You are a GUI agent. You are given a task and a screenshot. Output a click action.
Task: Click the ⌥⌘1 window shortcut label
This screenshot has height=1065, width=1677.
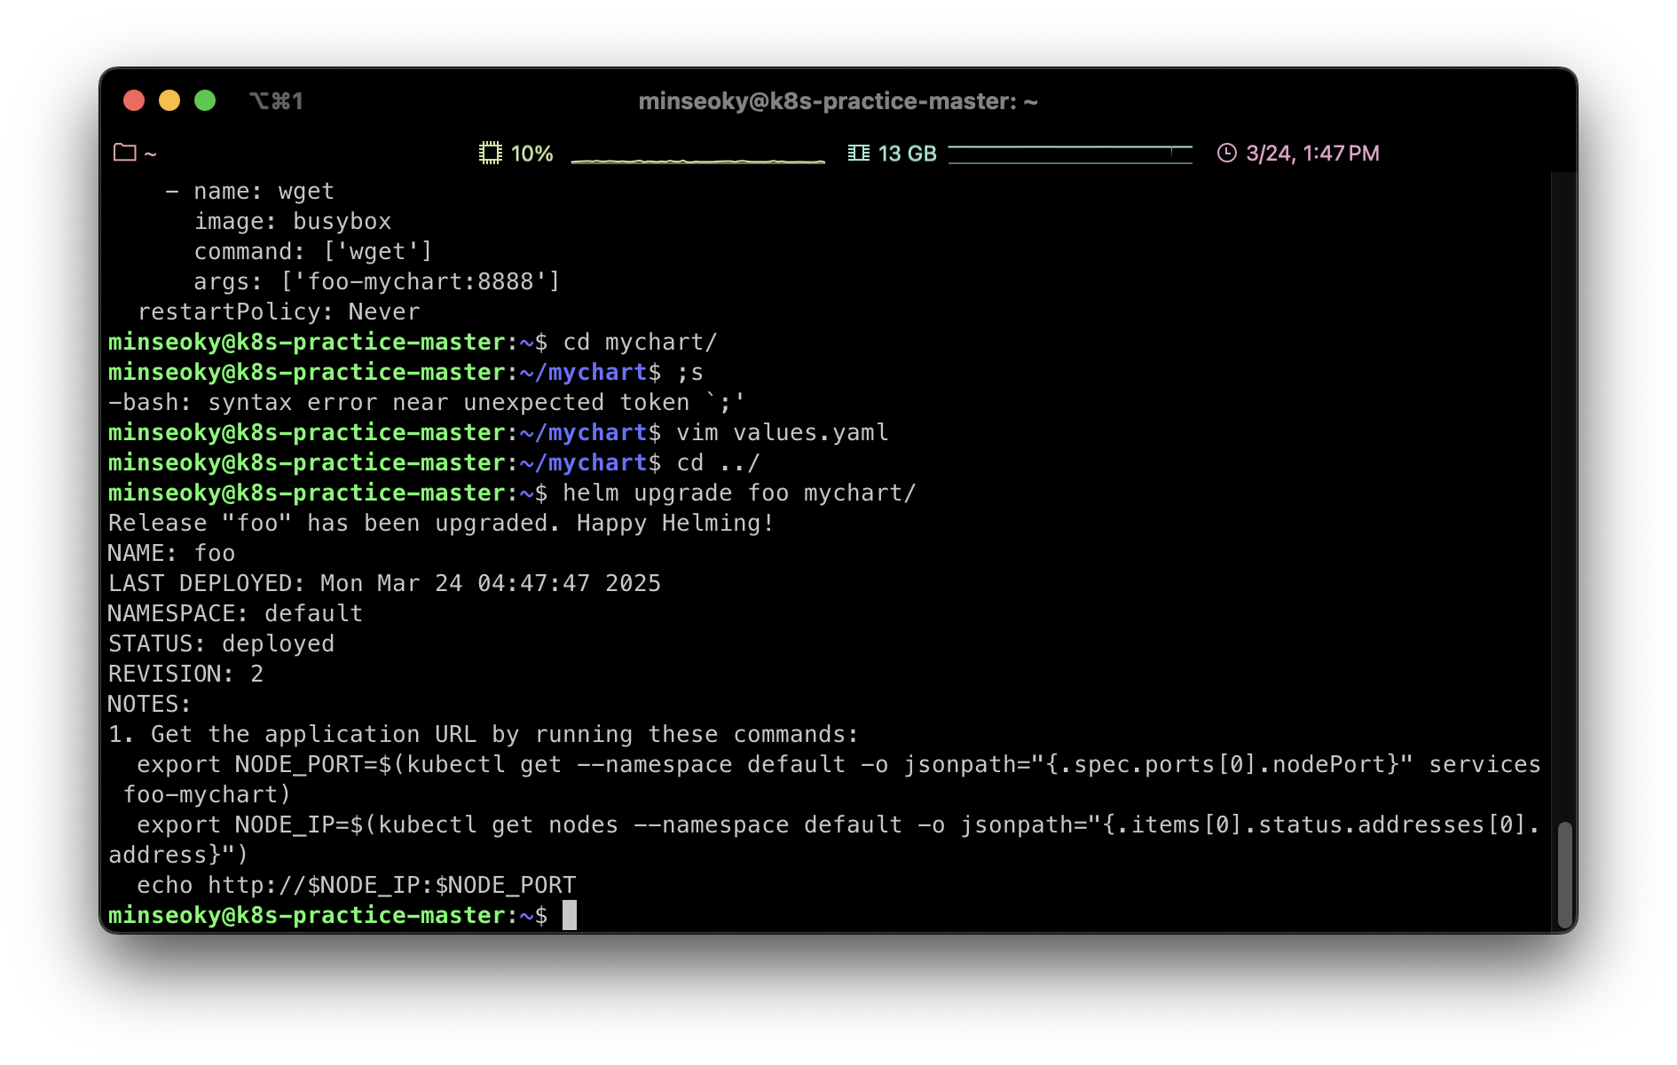[276, 101]
